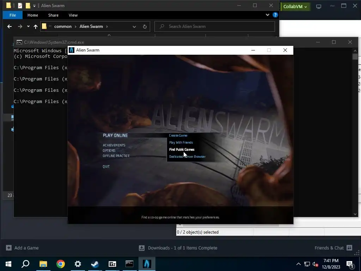Click Add a Game plus icon
361x271 pixels.
pyautogui.click(x=9, y=248)
